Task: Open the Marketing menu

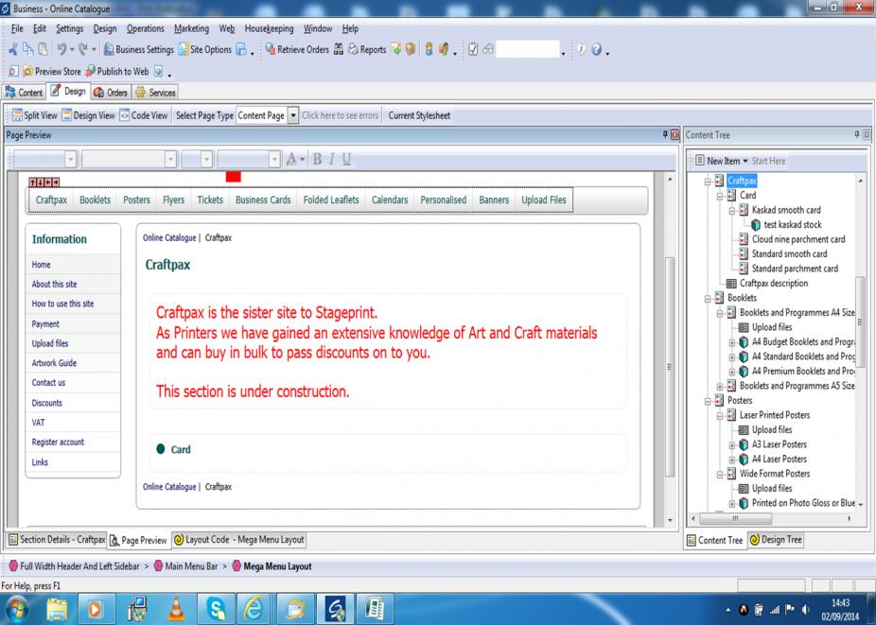Action: (191, 28)
